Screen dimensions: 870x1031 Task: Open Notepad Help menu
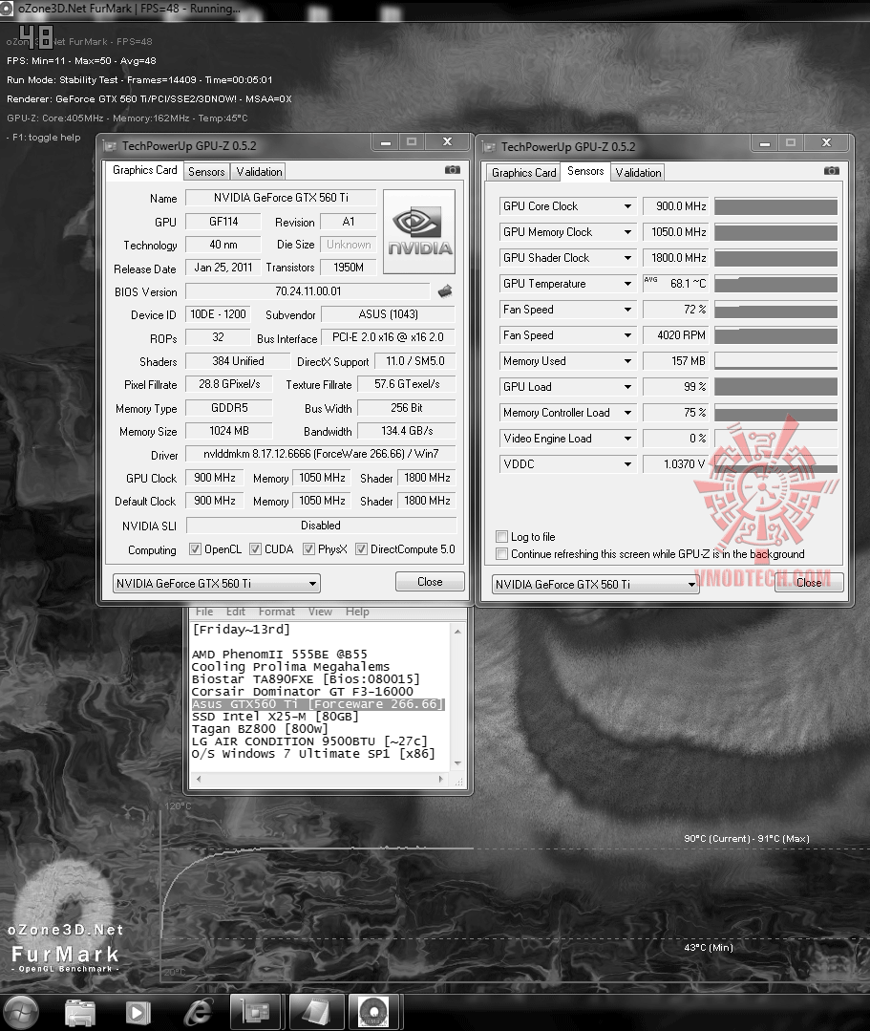(357, 612)
